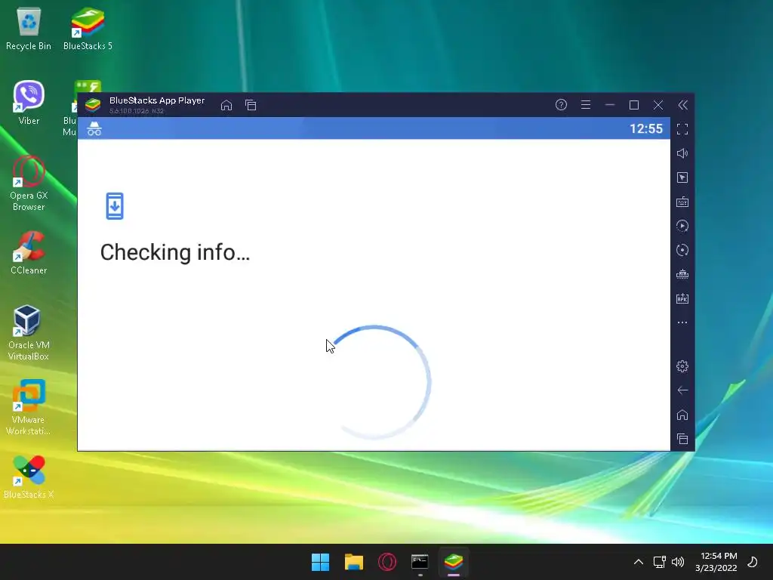Image resolution: width=773 pixels, height=580 pixels.
Task: Select the BlueStacks 5 desktop shortcut
Action: (x=88, y=29)
